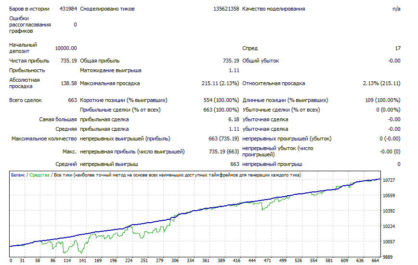Click the 'Матожидание выигрыша' label

click(x=111, y=70)
